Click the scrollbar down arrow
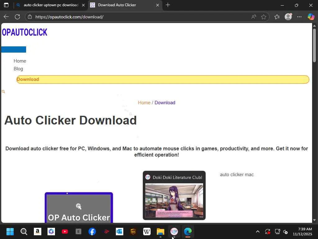The image size is (318, 239). 314,220
